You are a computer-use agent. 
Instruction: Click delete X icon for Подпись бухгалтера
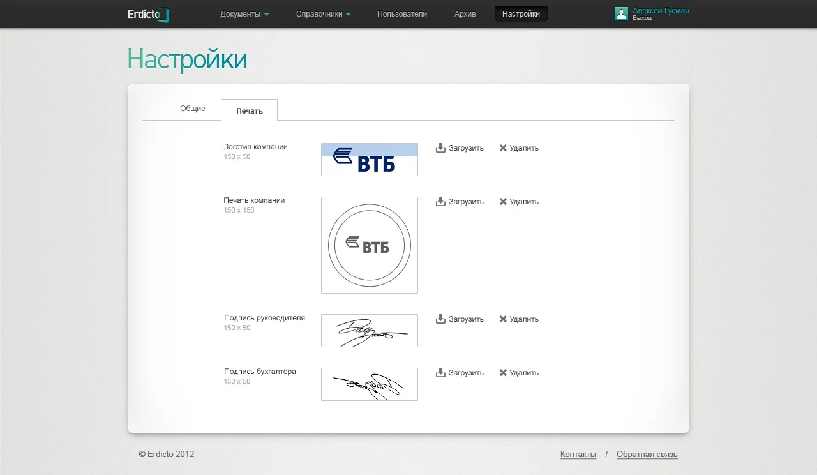503,373
